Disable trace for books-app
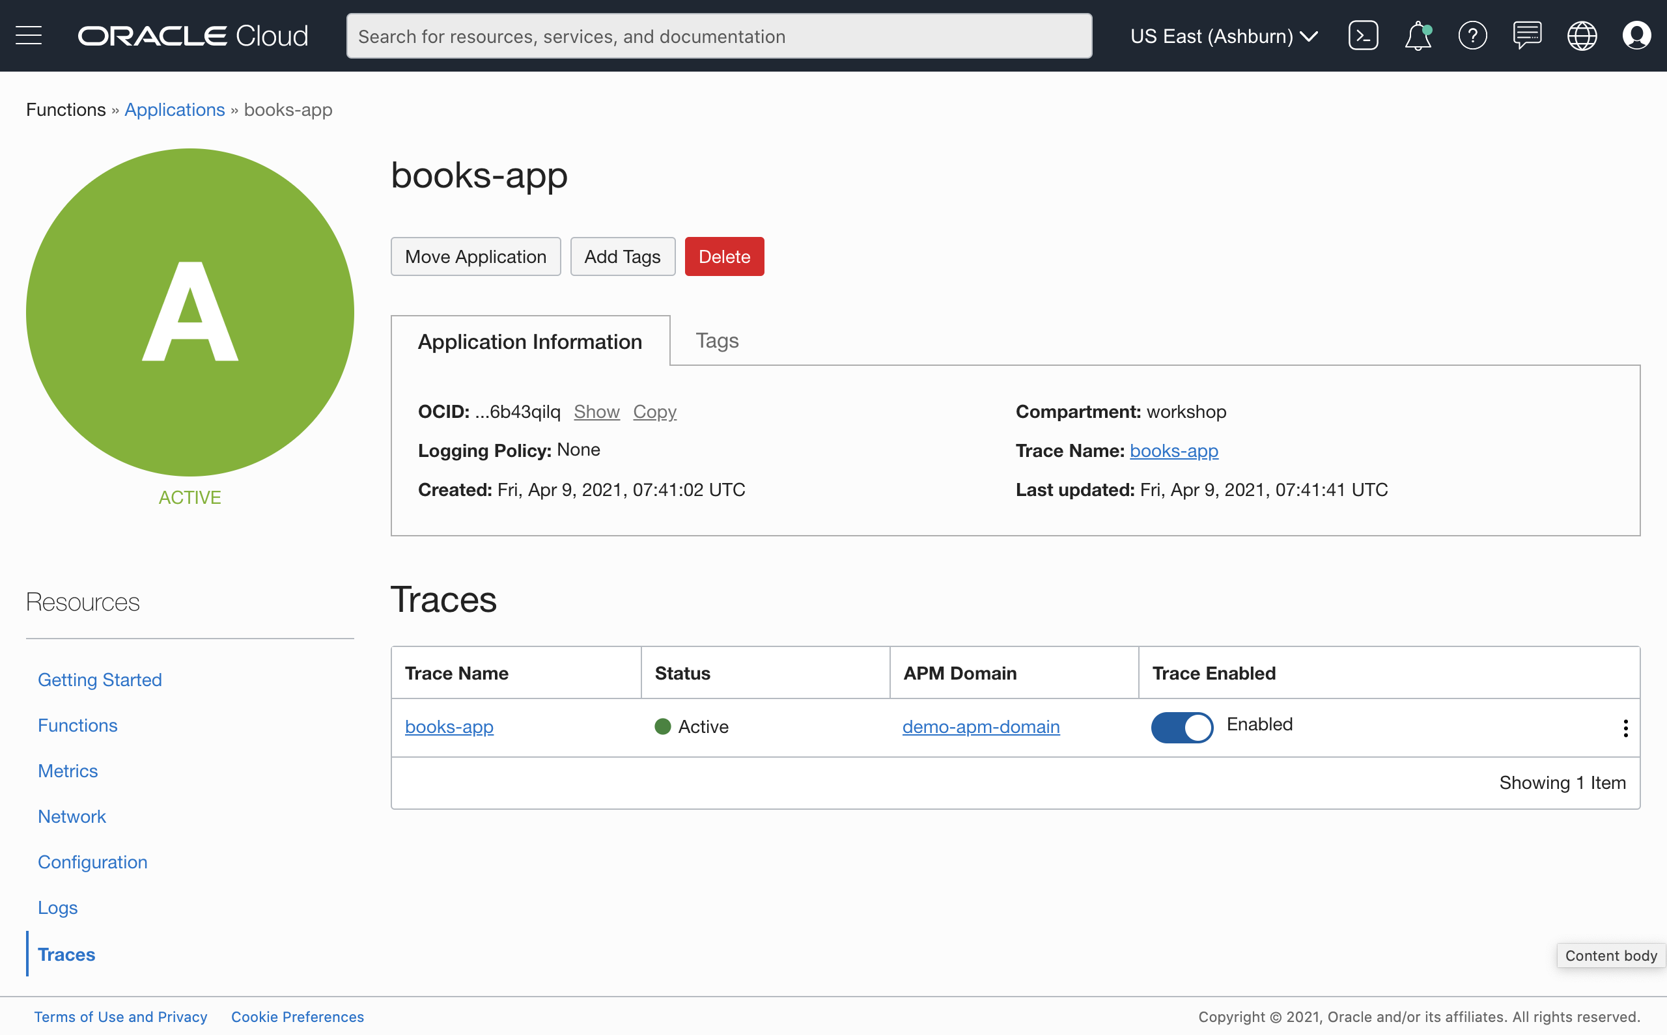 (x=1183, y=728)
